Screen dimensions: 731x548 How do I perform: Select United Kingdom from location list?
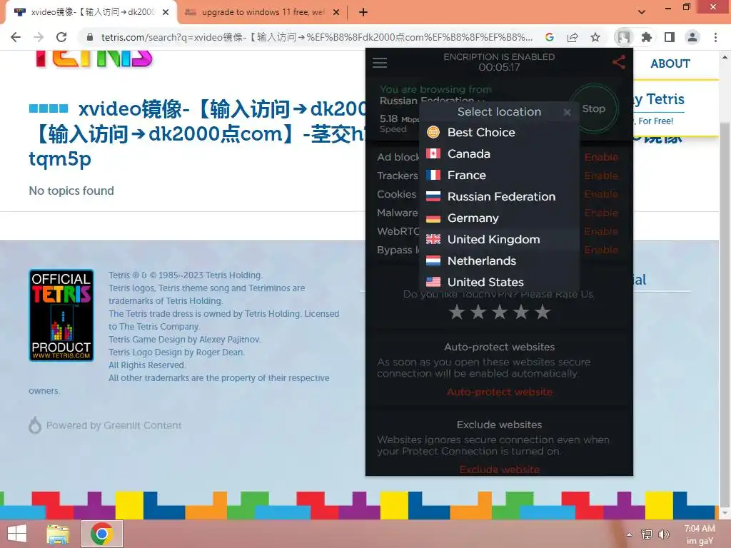499,240
